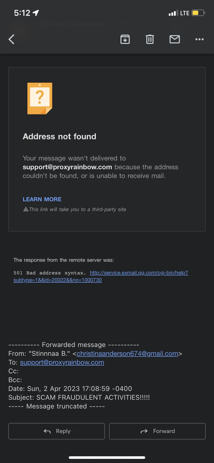Tap the orange question-mark note icon
214x463 pixels.
pyautogui.click(x=40, y=98)
